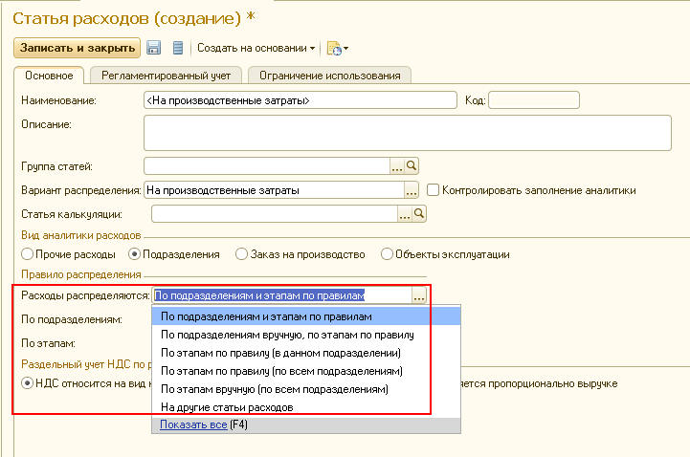Screen dimensions: 690x457
Task: Select Прочие расходы radio button
Action: (28, 254)
